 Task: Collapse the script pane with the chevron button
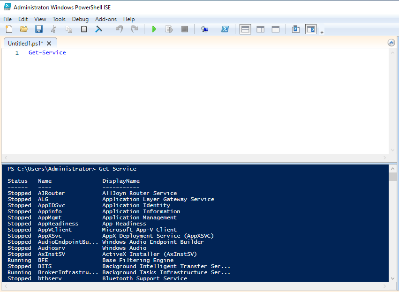[x=391, y=43]
